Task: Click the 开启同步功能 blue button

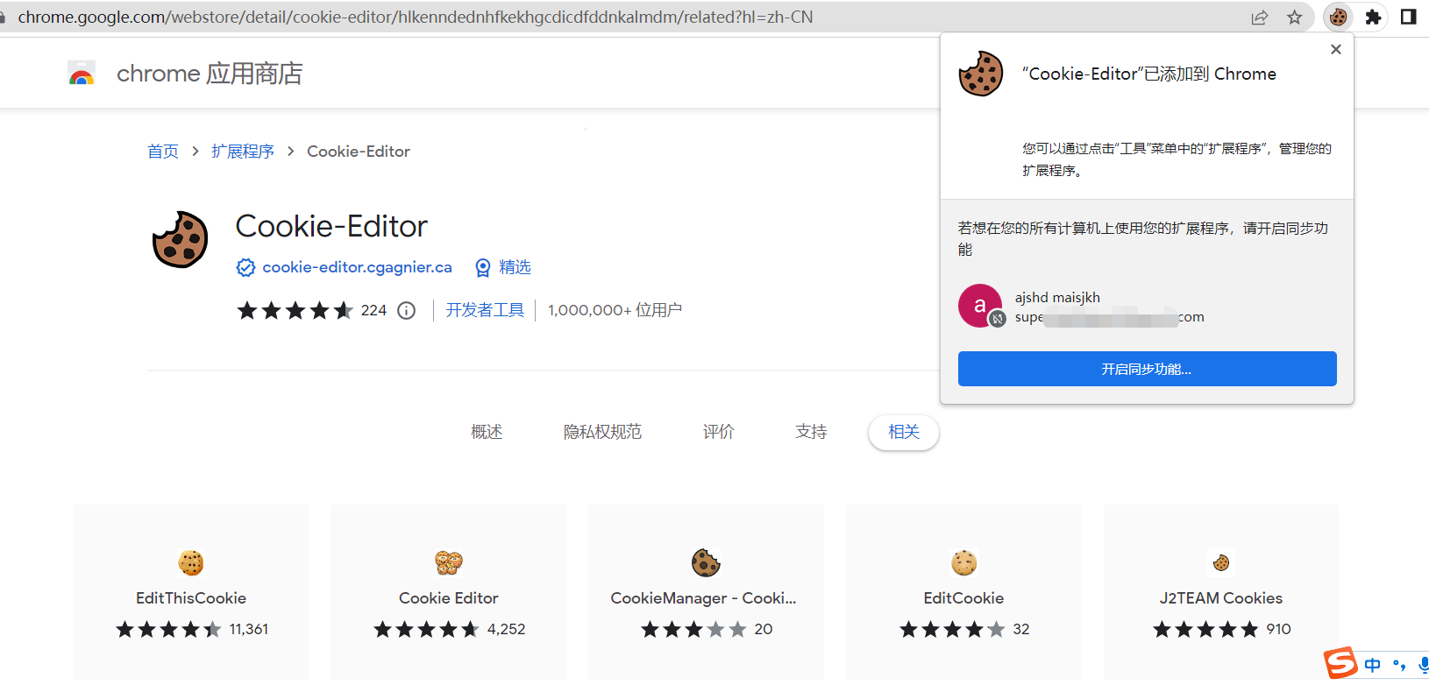Action: (1147, 369)
